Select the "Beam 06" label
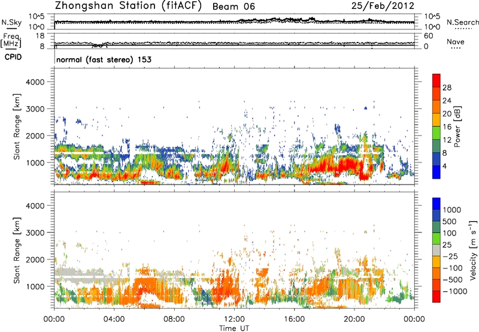The height and width of the screenshot is (332, 479). point(234,7)
